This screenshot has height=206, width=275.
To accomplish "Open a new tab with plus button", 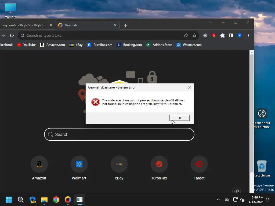I will pos(125,25).
